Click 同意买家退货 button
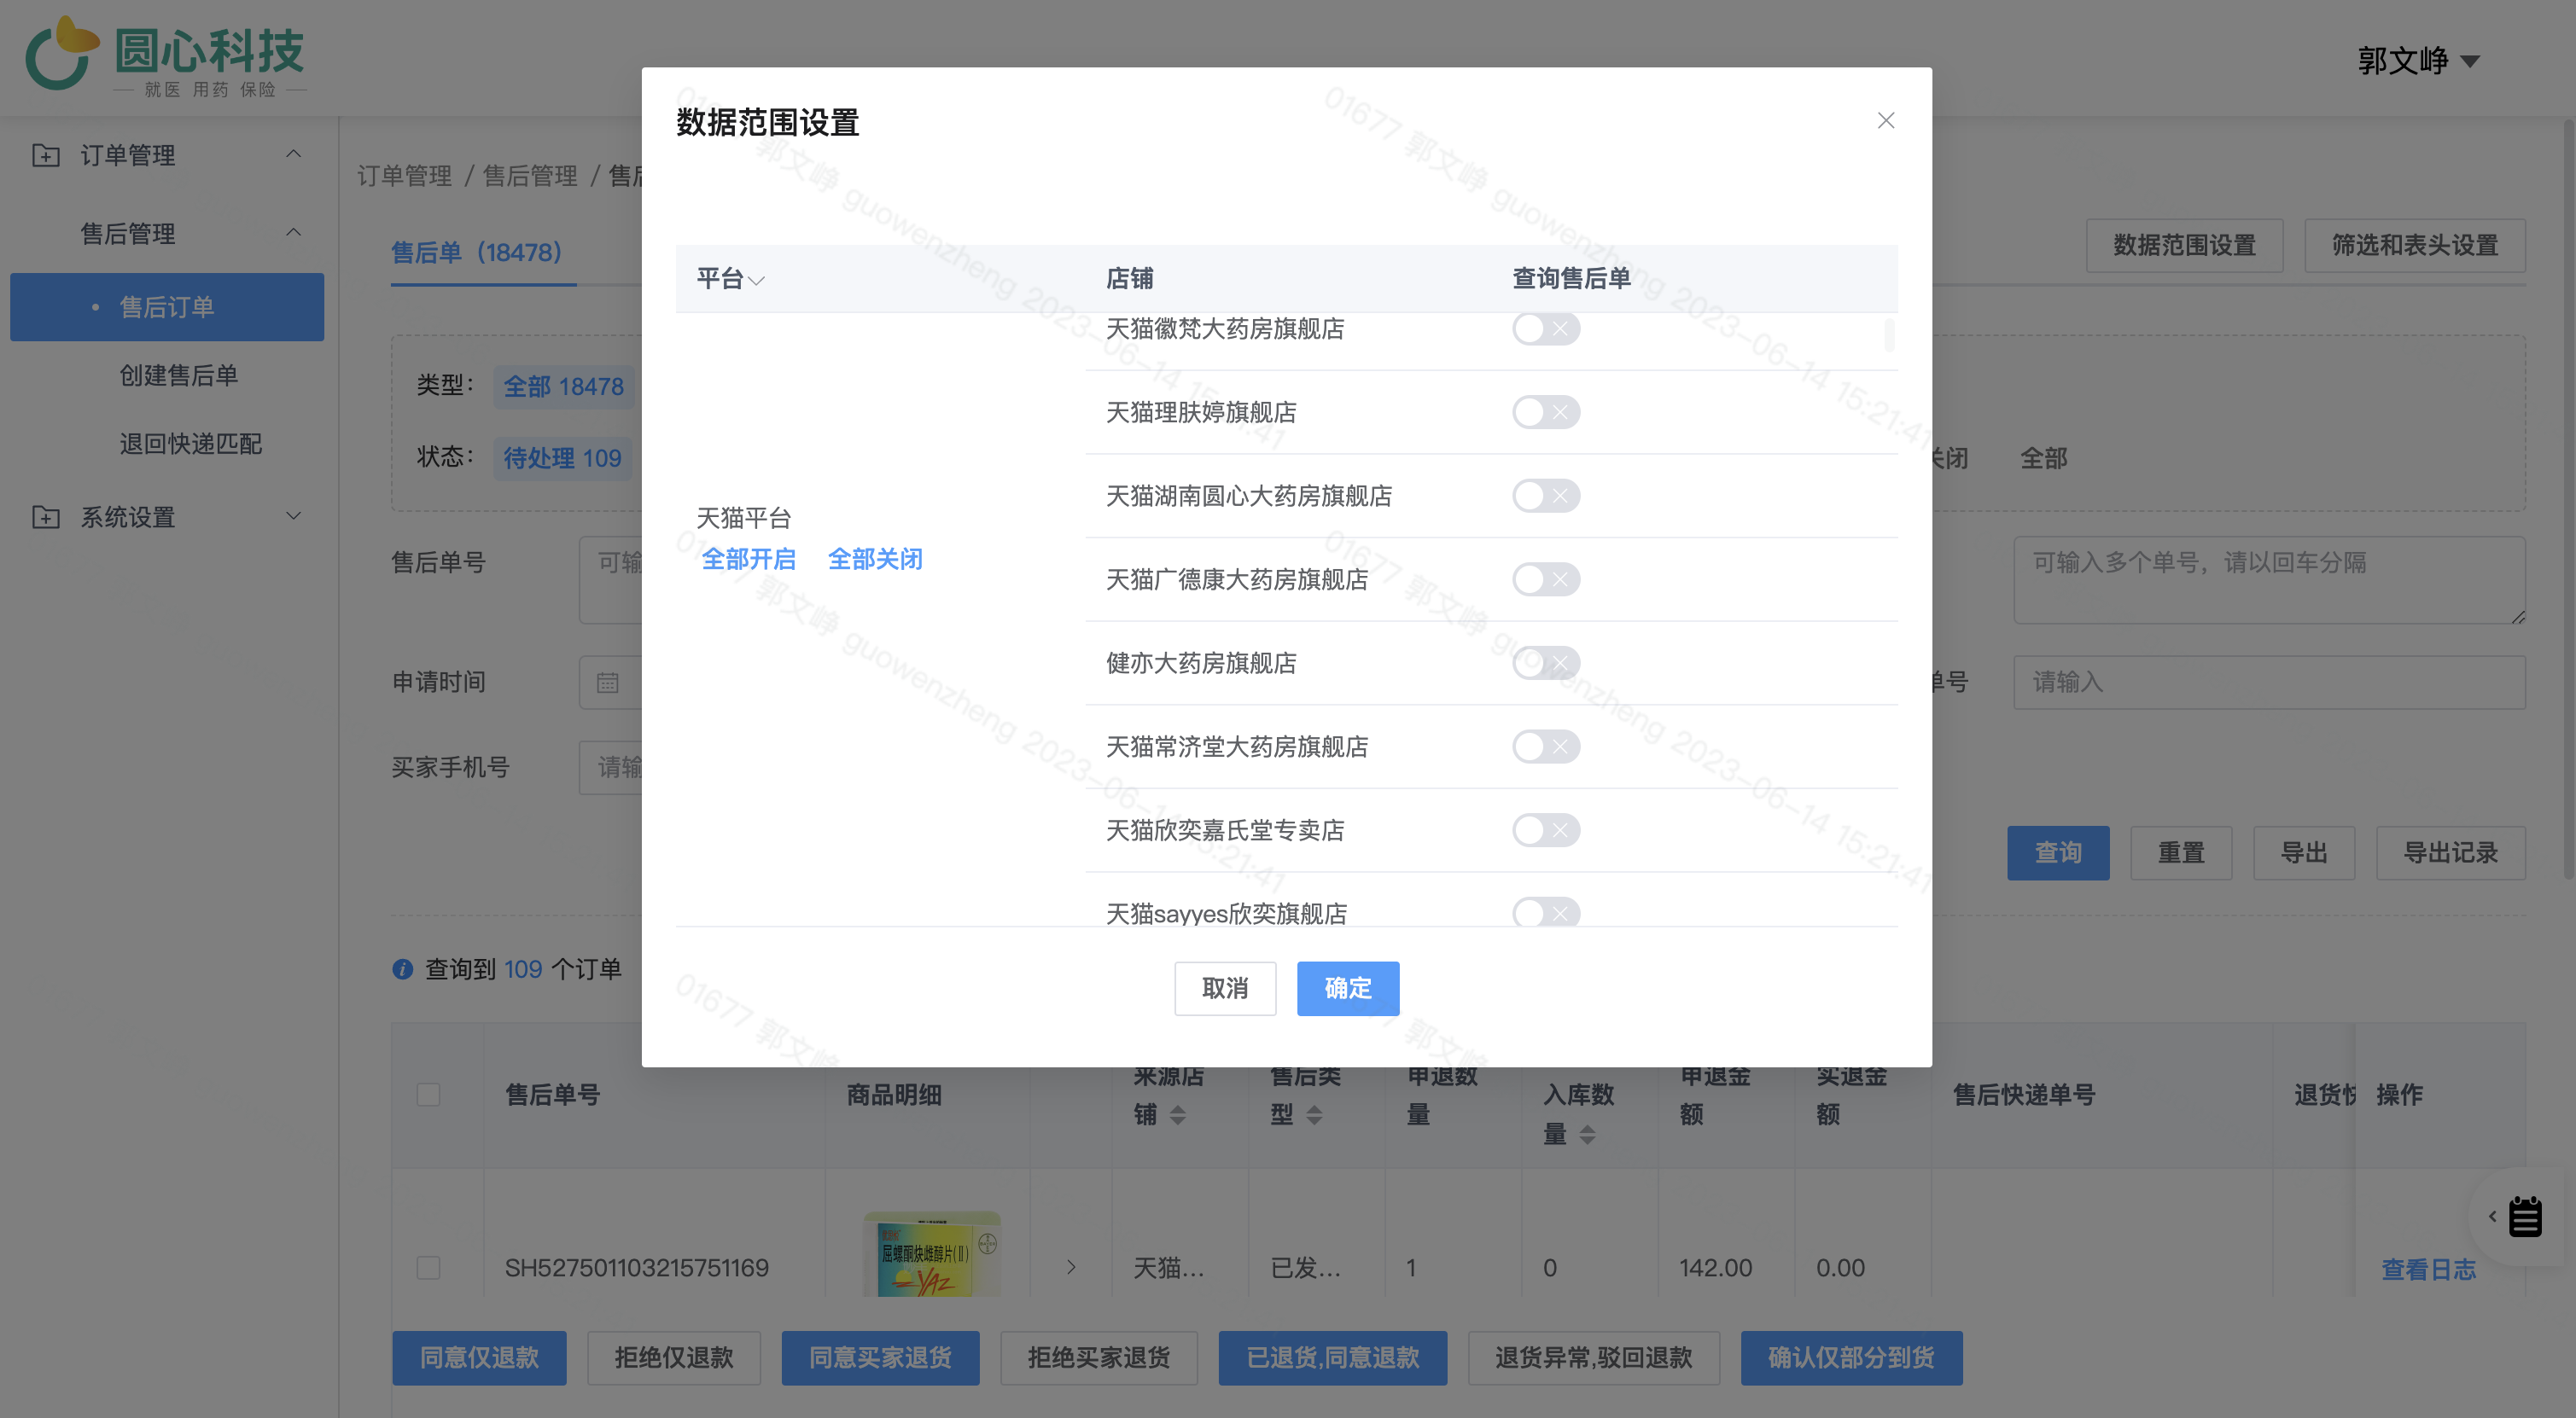The image size is (2576, 1418). pos(880,1358)
